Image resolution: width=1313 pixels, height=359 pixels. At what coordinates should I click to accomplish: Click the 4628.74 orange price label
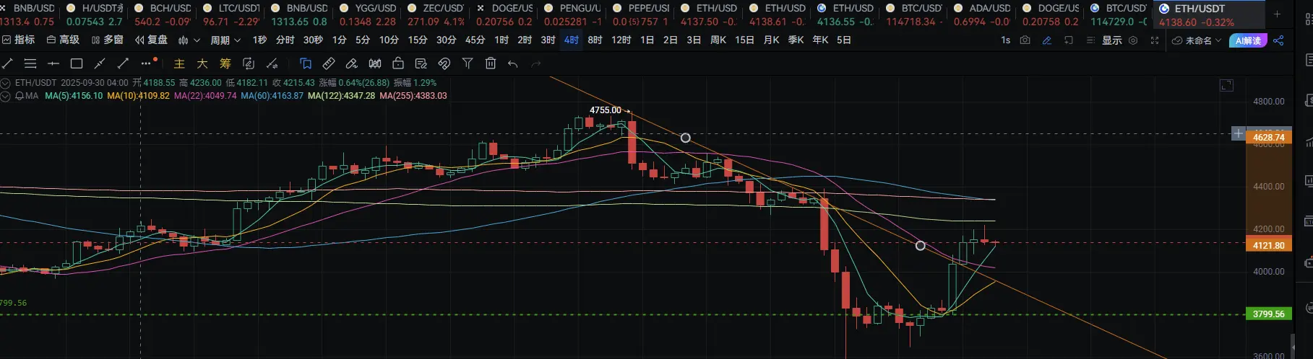[x=1268, y=137]
